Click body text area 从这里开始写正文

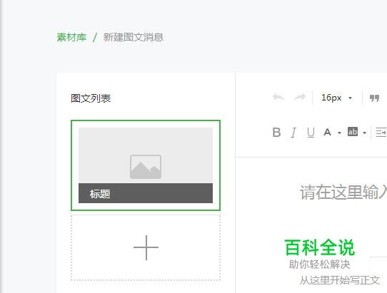(340, 280)
